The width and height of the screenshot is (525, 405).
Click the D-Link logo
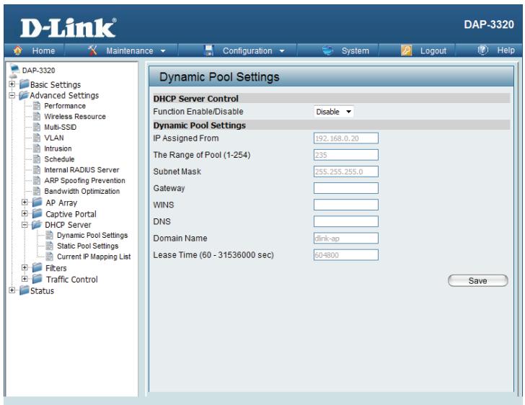coord(69,28)
